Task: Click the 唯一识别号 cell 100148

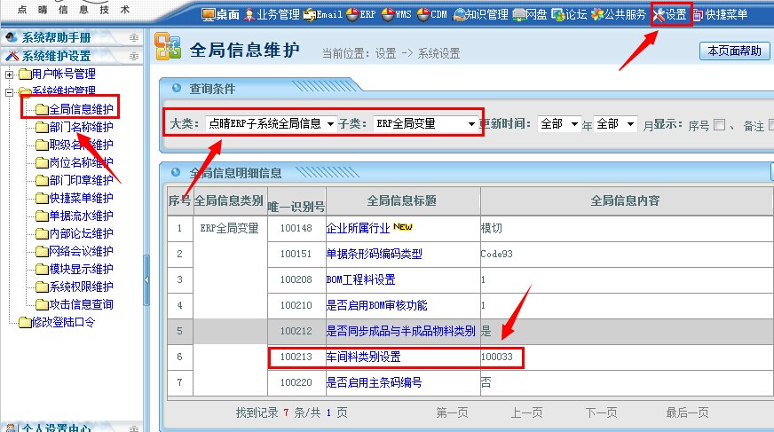Action: pyautogui.click(x=296, y=228)
